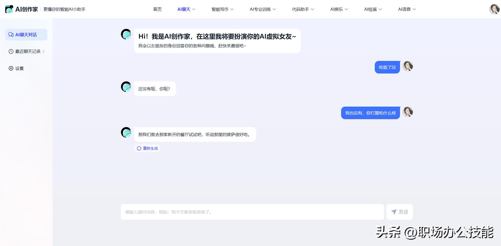Open the AI专业训练 dropdown
The width and height of the screenshot is (501, 246).
point(262,9)
